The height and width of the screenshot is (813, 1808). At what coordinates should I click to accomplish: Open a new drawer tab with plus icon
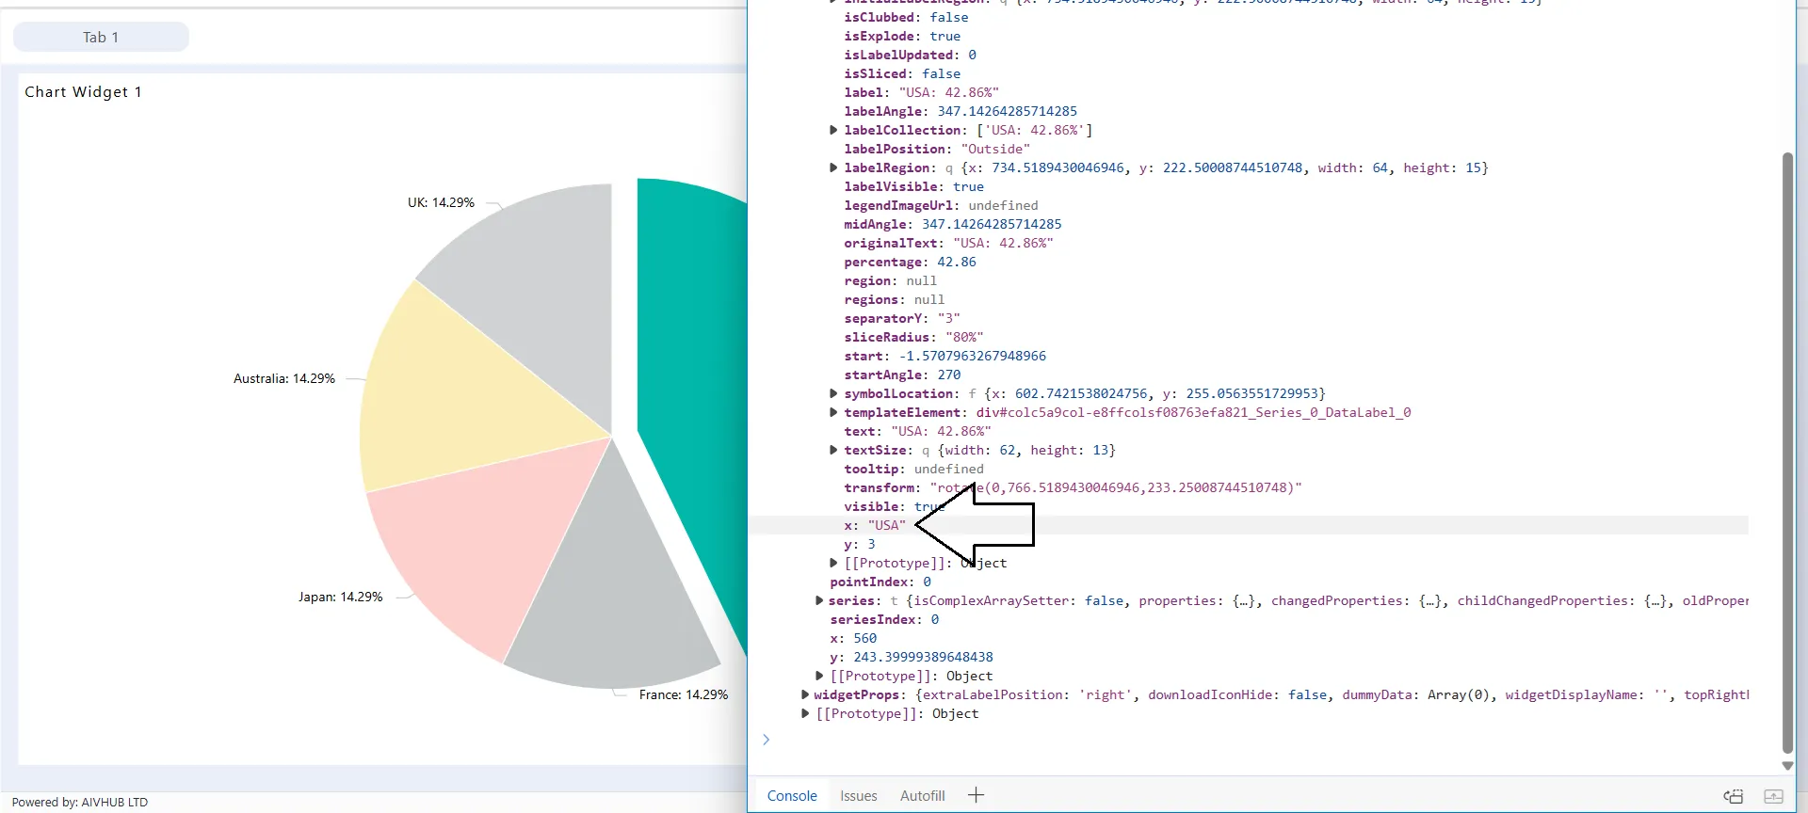tap(976, 795)
